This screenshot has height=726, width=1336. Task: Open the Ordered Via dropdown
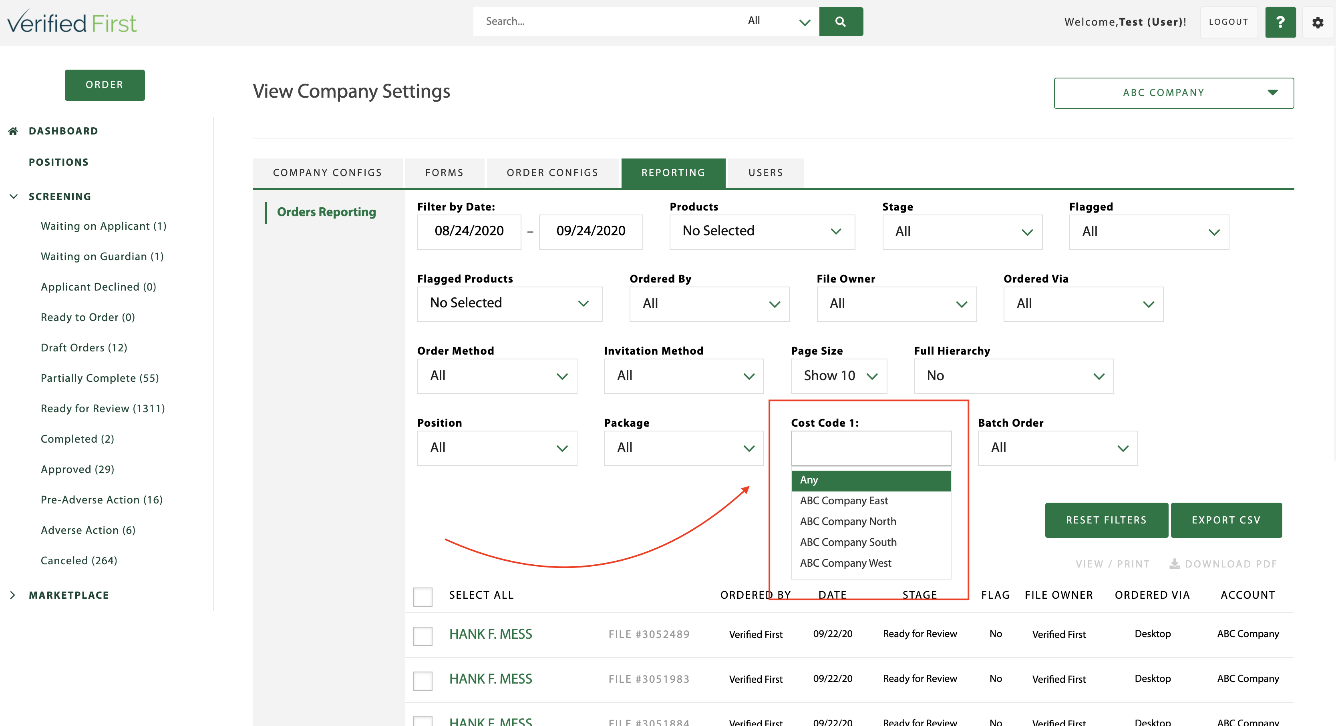pyautogui.click(x=1083, y=304)
